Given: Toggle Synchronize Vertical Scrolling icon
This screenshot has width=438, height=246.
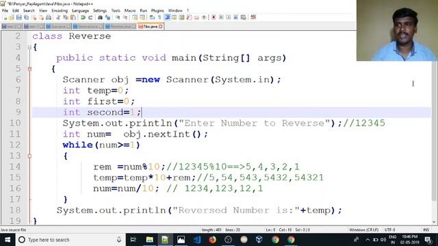Looking at the screenshot, I should [x=134, y=17].
